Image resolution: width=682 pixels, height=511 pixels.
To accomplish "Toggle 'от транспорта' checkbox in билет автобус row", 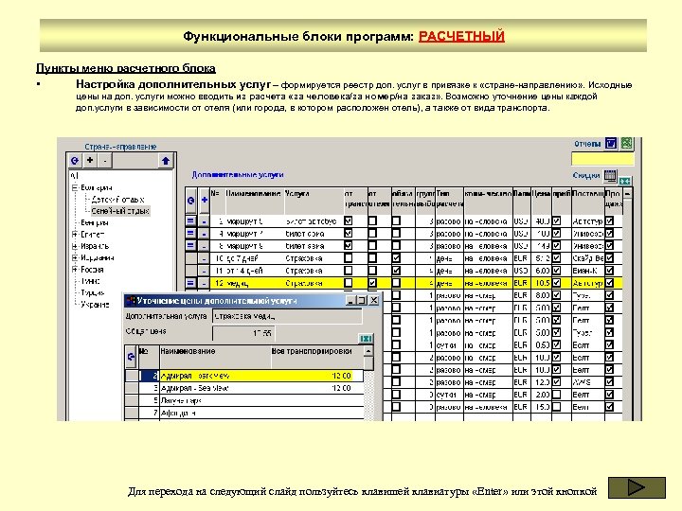I will [348, 220].
